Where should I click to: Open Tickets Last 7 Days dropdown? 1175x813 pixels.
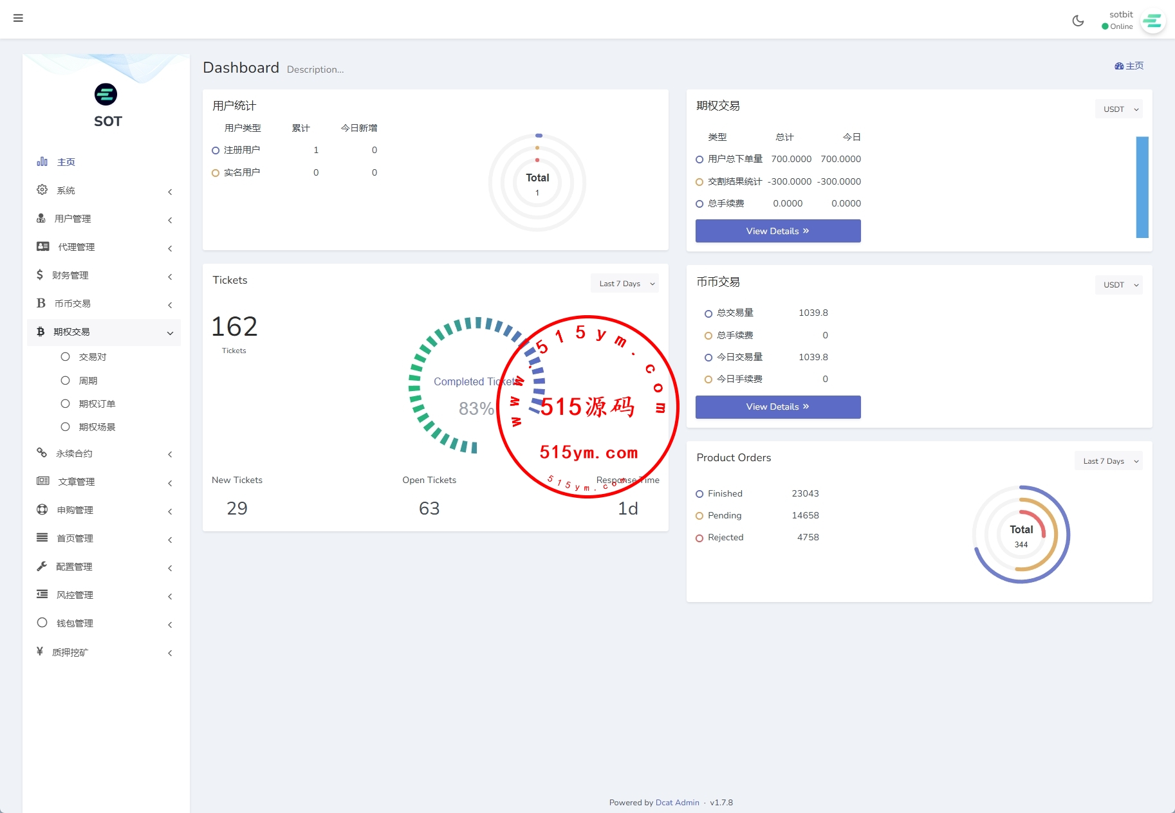(625, 284)
